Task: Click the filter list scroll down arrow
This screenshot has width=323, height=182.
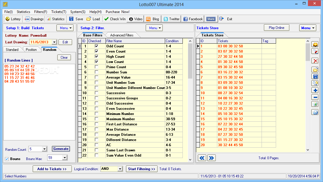Action: (190, 159)
